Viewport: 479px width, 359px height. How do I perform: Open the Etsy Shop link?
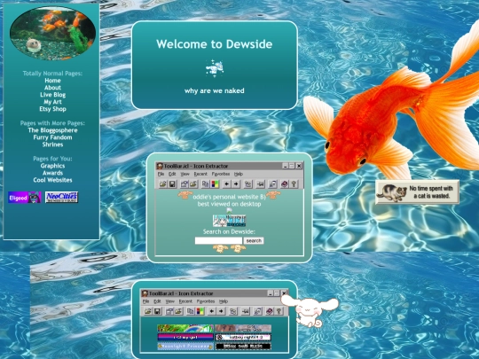[52, 109]
